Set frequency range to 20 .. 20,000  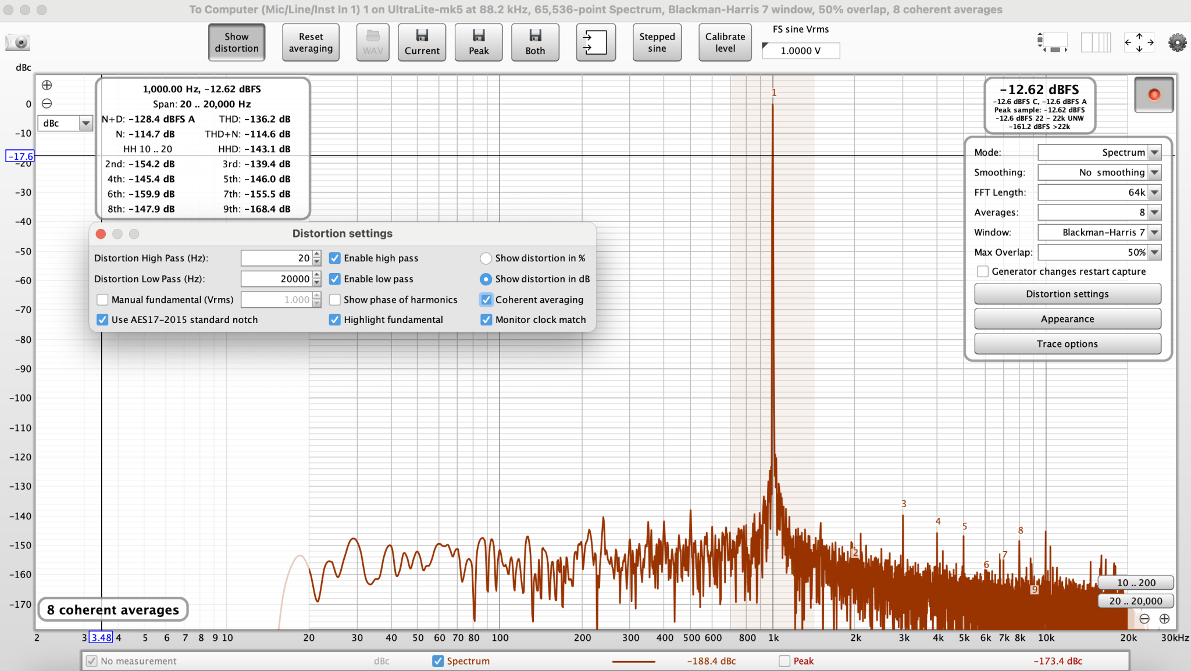[1136, 601]
